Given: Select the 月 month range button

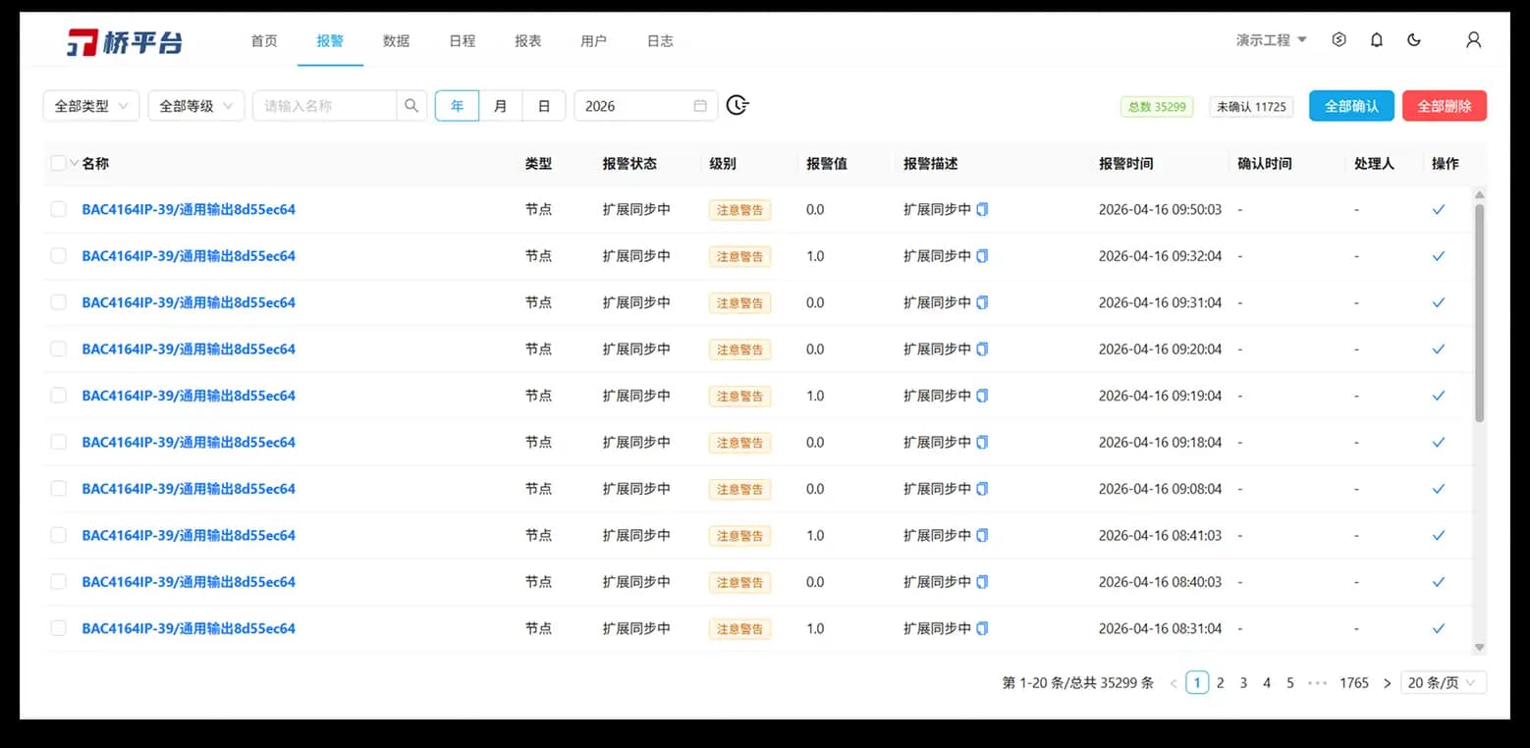Looking at the screenshot, I should pos(501,106).
